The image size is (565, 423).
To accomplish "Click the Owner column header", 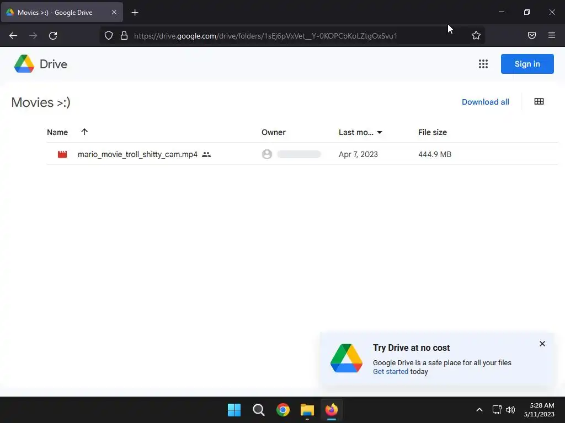I will 274,132.
